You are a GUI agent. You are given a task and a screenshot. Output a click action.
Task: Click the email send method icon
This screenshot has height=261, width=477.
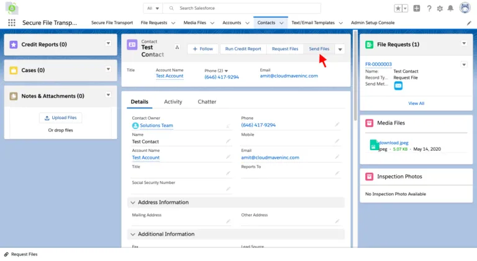(x=398, y=86)
